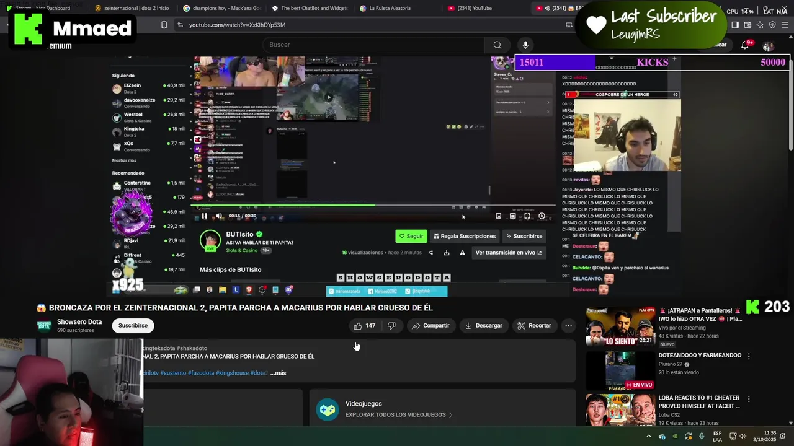Click the report warning triangle icon
Viewport: 794px width, 446px height.
click(462, 253)
